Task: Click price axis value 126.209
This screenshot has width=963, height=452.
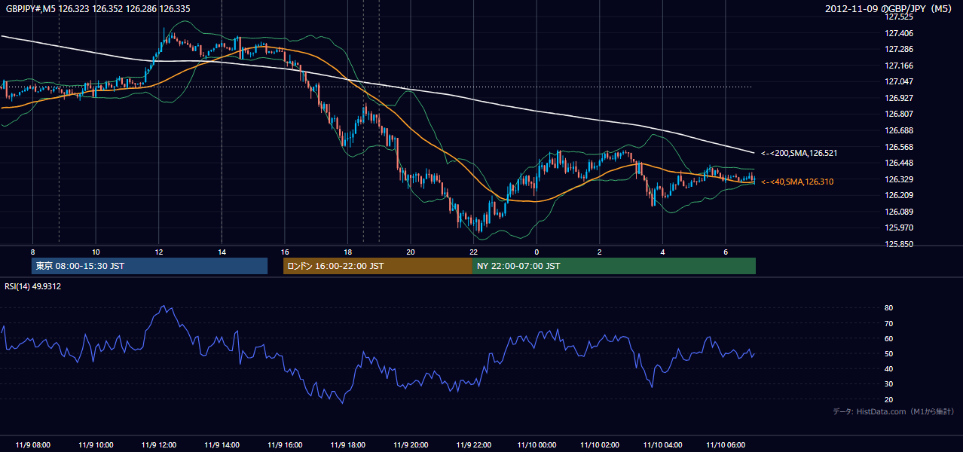Action: (x=898, y=195)
